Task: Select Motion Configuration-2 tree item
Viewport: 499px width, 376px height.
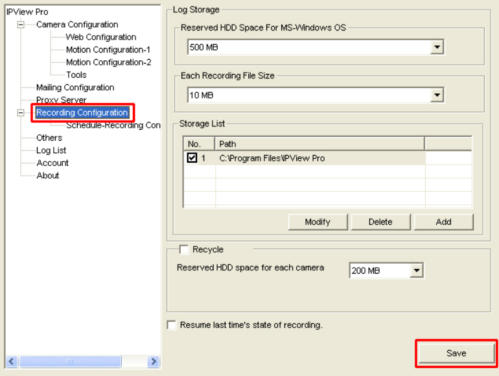Action: point(108,62)
